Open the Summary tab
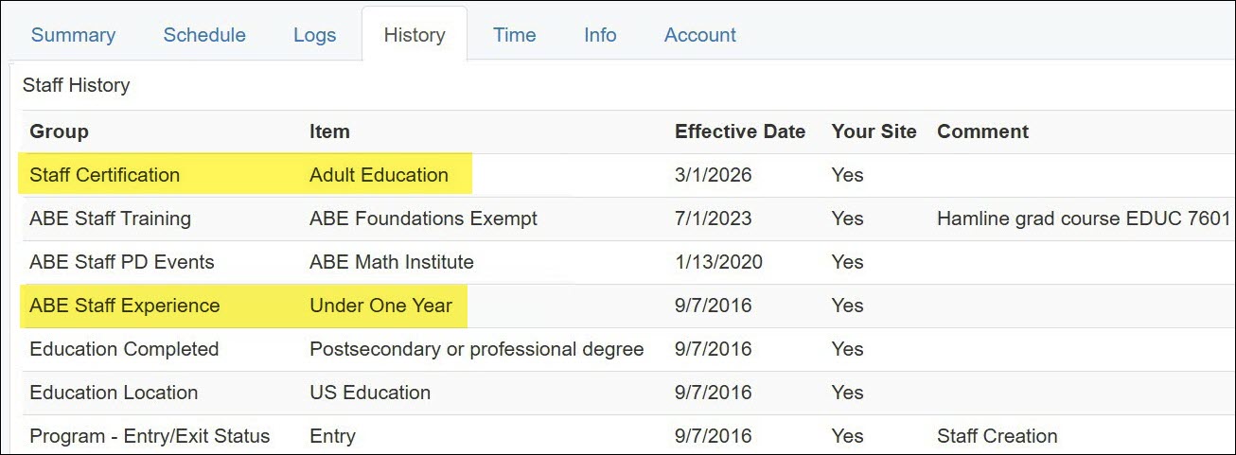This screenshot has height=455, width=1236. (73, 35)
